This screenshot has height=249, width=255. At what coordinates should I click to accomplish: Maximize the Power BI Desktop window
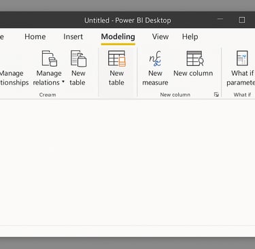242,20
